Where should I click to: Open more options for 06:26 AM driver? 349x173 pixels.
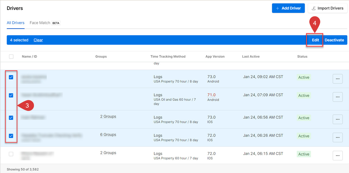tap(338, 137)
